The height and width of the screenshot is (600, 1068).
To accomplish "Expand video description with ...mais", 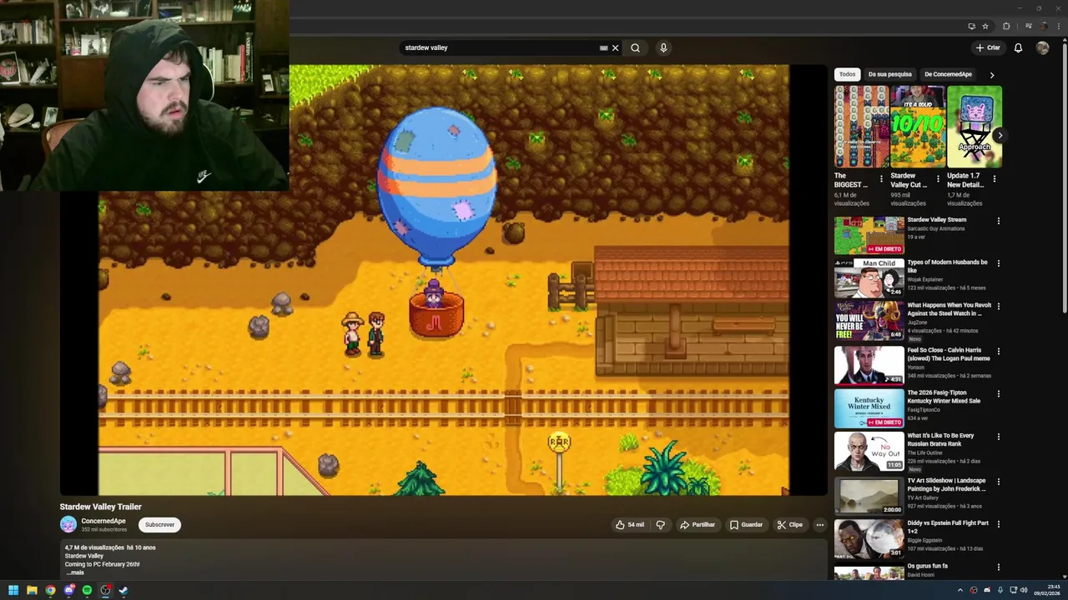I will tap(75, 572).
